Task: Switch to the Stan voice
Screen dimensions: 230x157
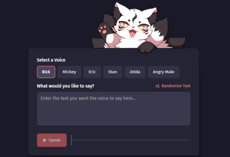Action: pyautogui.click(x=113, y=72)
